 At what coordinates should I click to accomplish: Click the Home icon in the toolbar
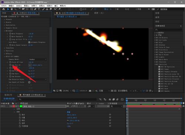[4, 9]
